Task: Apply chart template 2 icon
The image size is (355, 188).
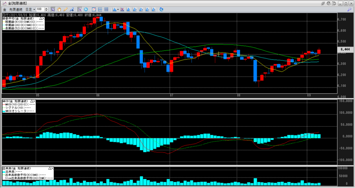Action: point(135,9)
